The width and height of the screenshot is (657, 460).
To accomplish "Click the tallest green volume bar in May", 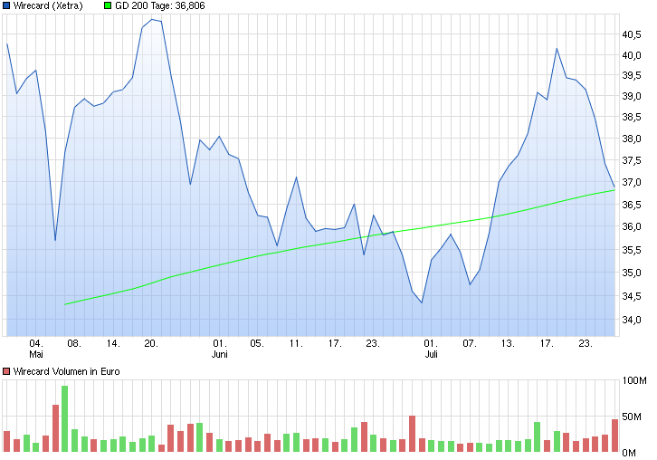I will (64, 419).
